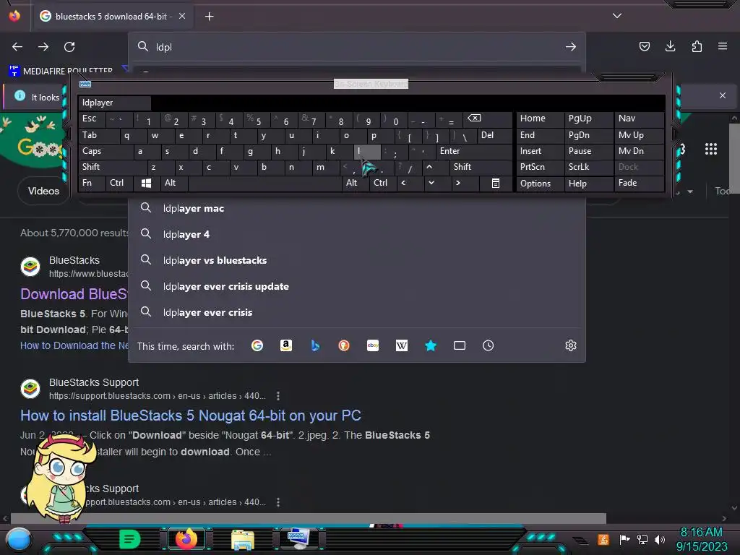Click the up arrow key
The image size is (740, 555).
[x=429, y=167]
